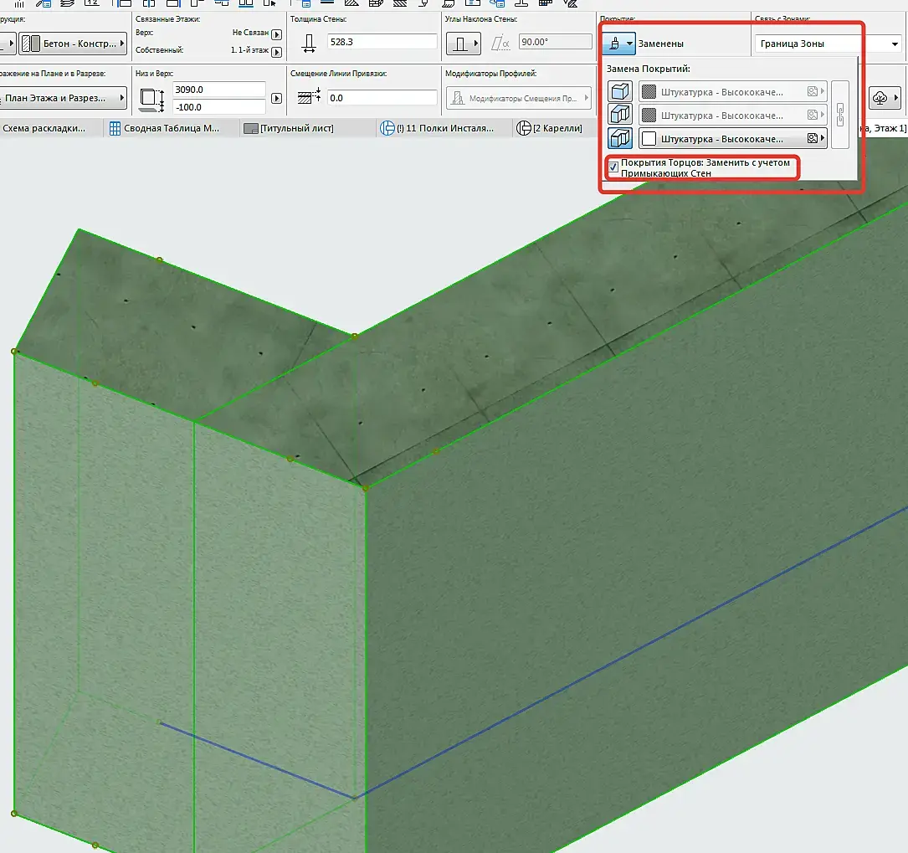908x853 pixels.
Task: Click the Заменены label
Action: click(x=661, y=44)
